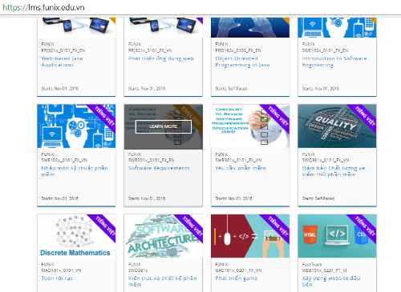This screenshot has width=401, height=292.
Task: Open the Phát triển ứng dụng web course
Action: [161, 58]
